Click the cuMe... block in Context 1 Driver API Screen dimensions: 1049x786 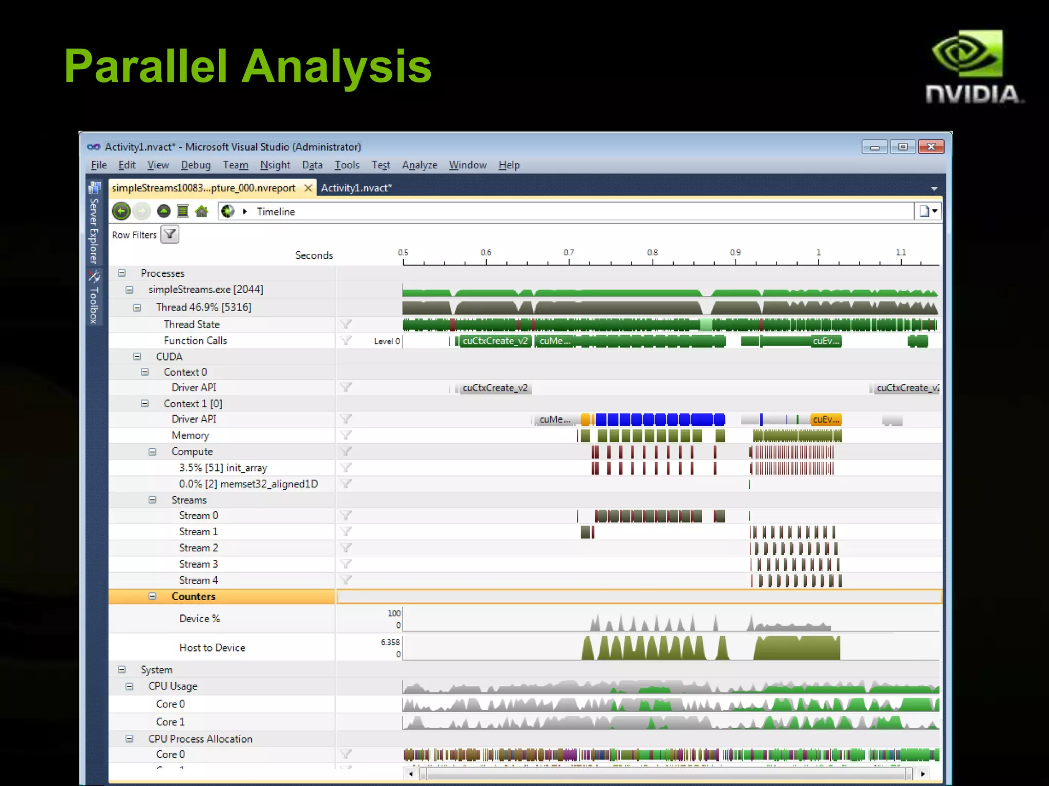(556, 420)
